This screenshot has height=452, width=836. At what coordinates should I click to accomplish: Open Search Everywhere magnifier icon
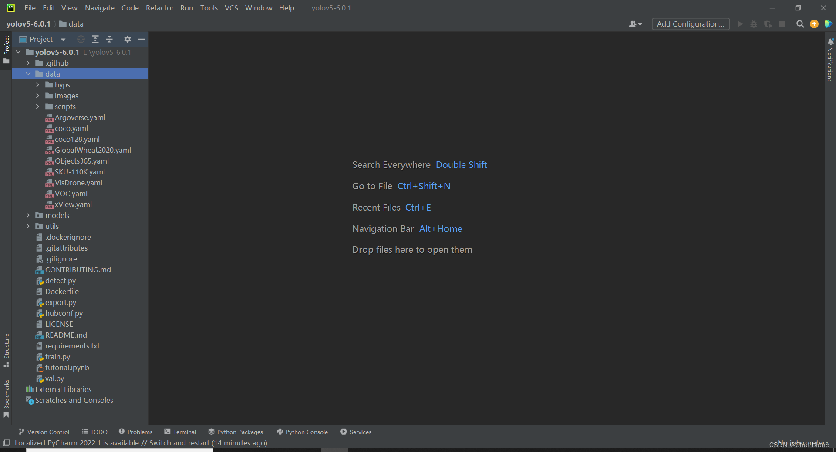(800, 24)
